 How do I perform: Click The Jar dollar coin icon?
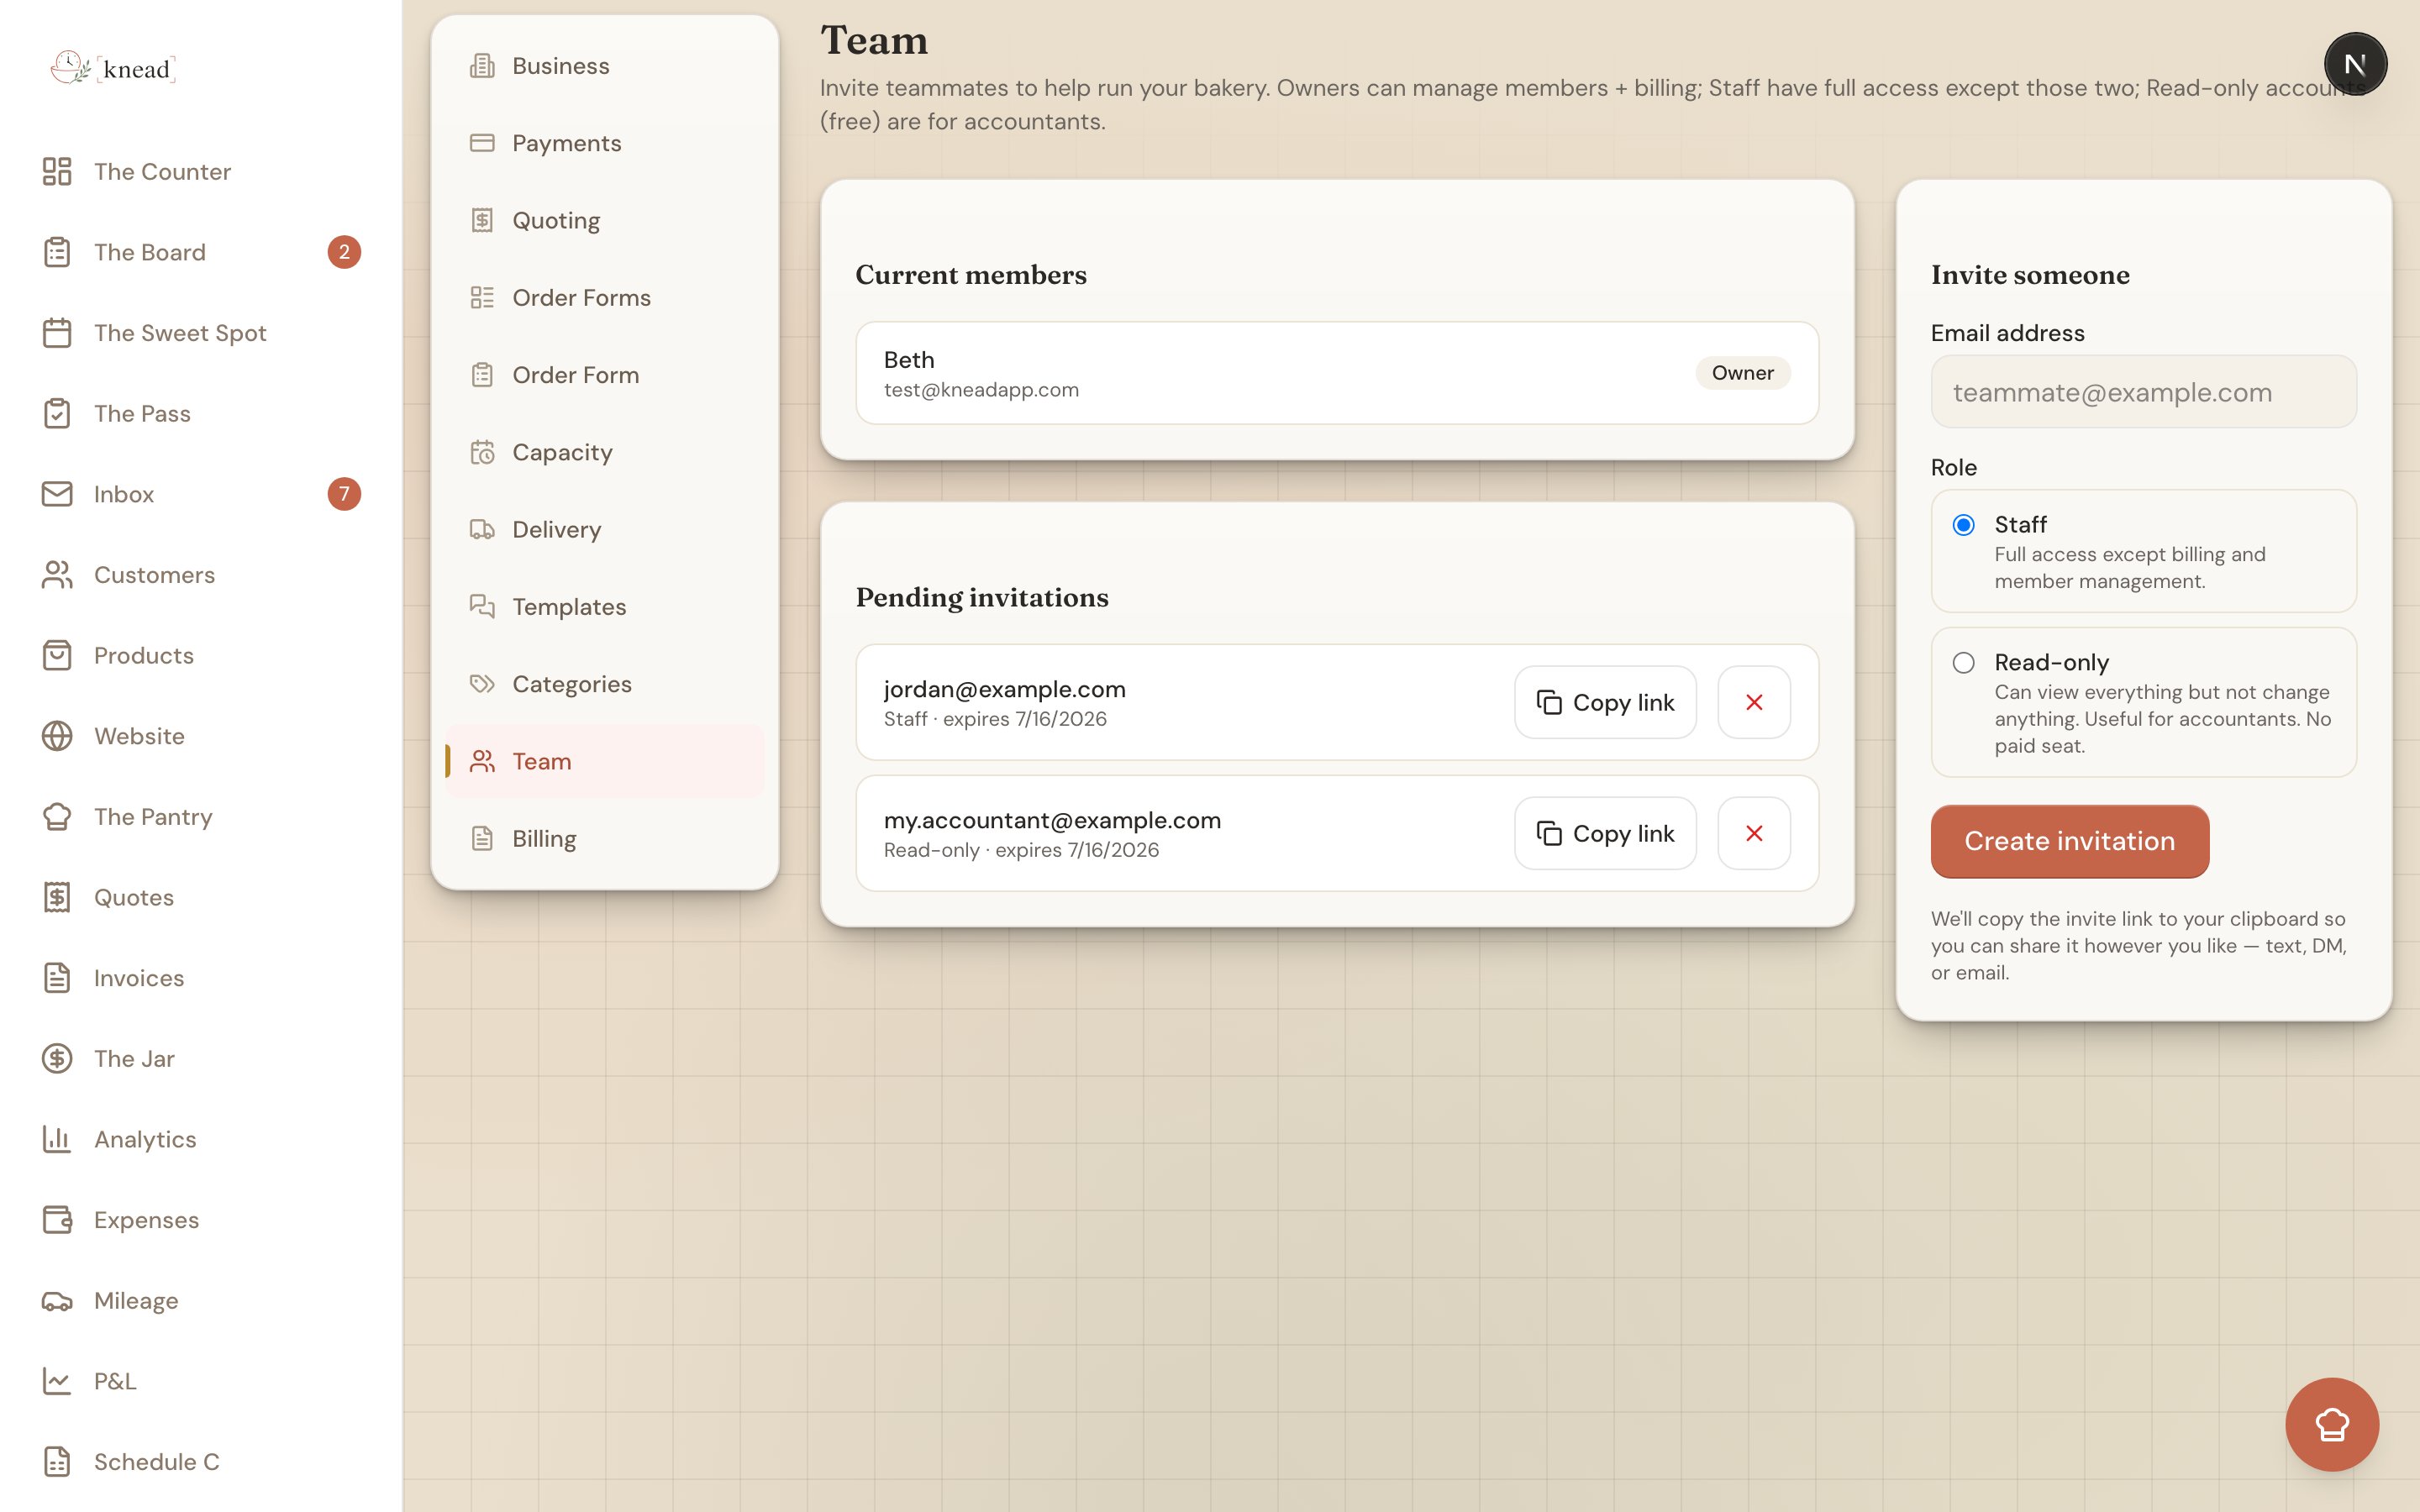coord(57,1058)
